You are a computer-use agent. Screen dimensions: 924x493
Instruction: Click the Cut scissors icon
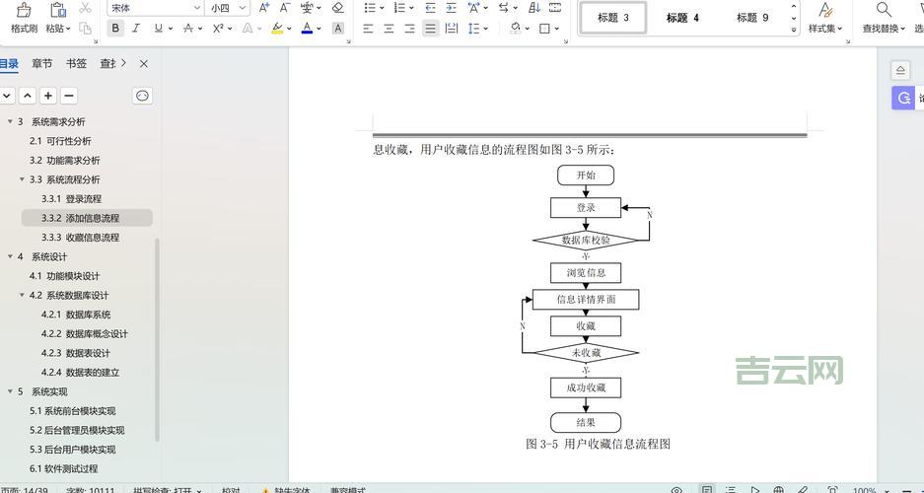pyautogui.click(x=86, y=8)
